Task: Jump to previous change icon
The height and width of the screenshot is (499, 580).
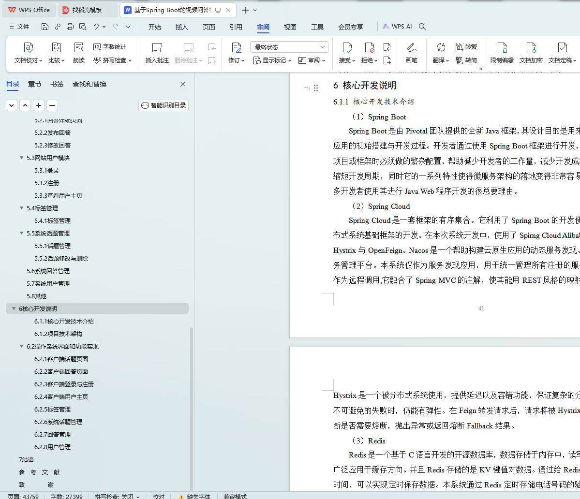Action: [x=387, y=47]
